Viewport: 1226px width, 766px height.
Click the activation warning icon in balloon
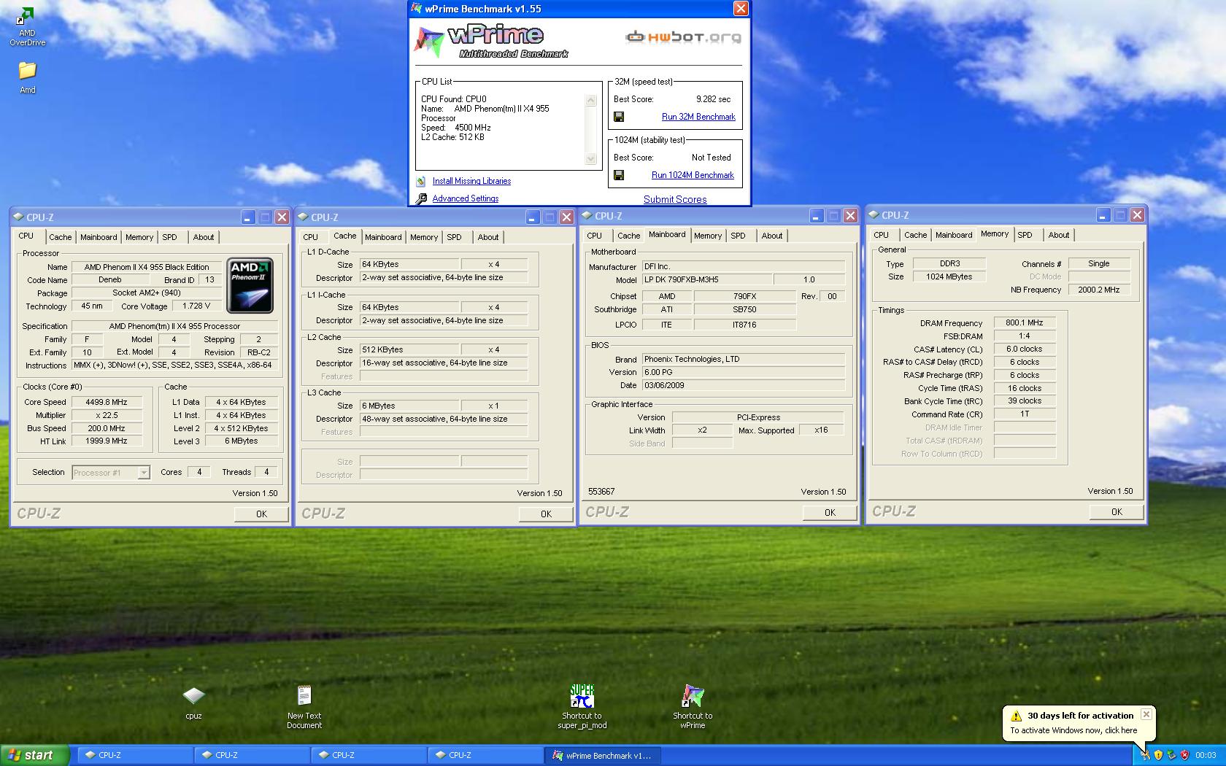point(1016,716)
